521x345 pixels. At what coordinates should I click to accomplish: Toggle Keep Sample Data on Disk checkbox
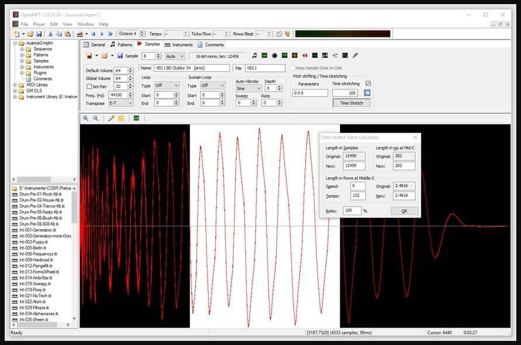[292, 68]
